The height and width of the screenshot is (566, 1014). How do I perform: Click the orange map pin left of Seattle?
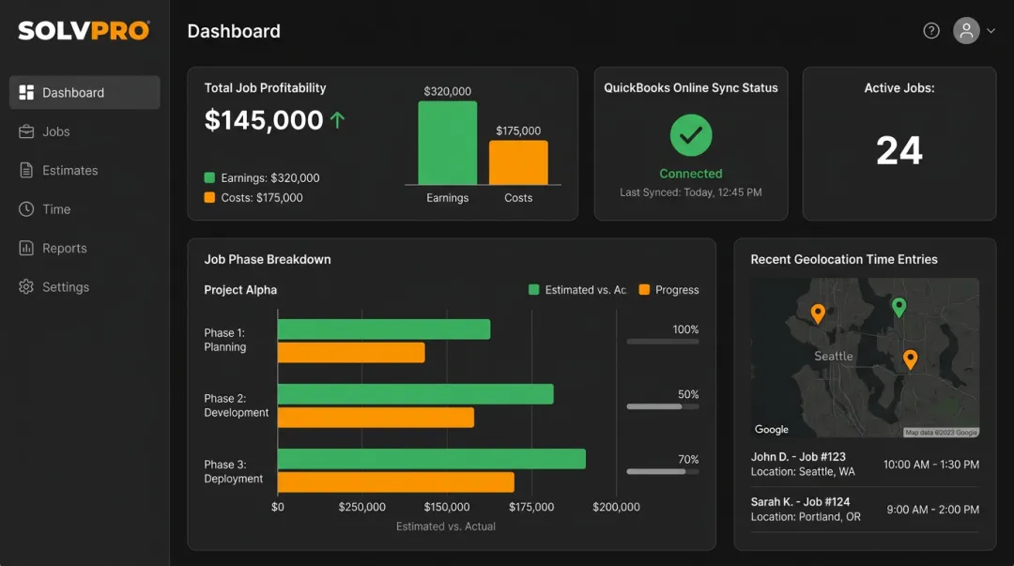click(818, 314)
